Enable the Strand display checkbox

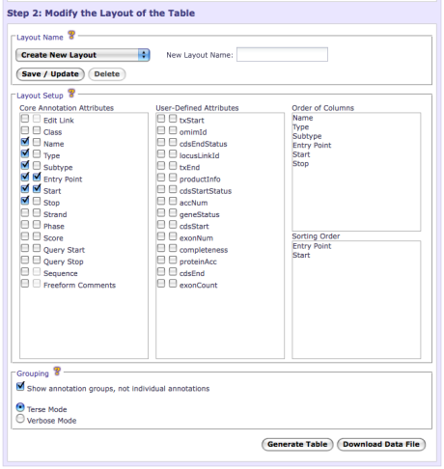coord(25,212)
